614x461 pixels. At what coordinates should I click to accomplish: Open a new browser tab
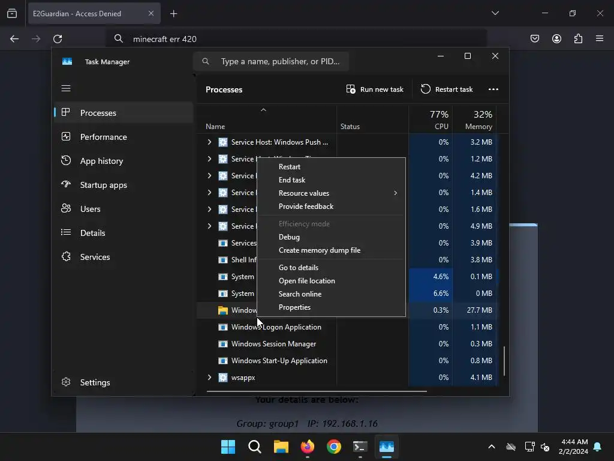pyautogui.click(x=173, y=14)
